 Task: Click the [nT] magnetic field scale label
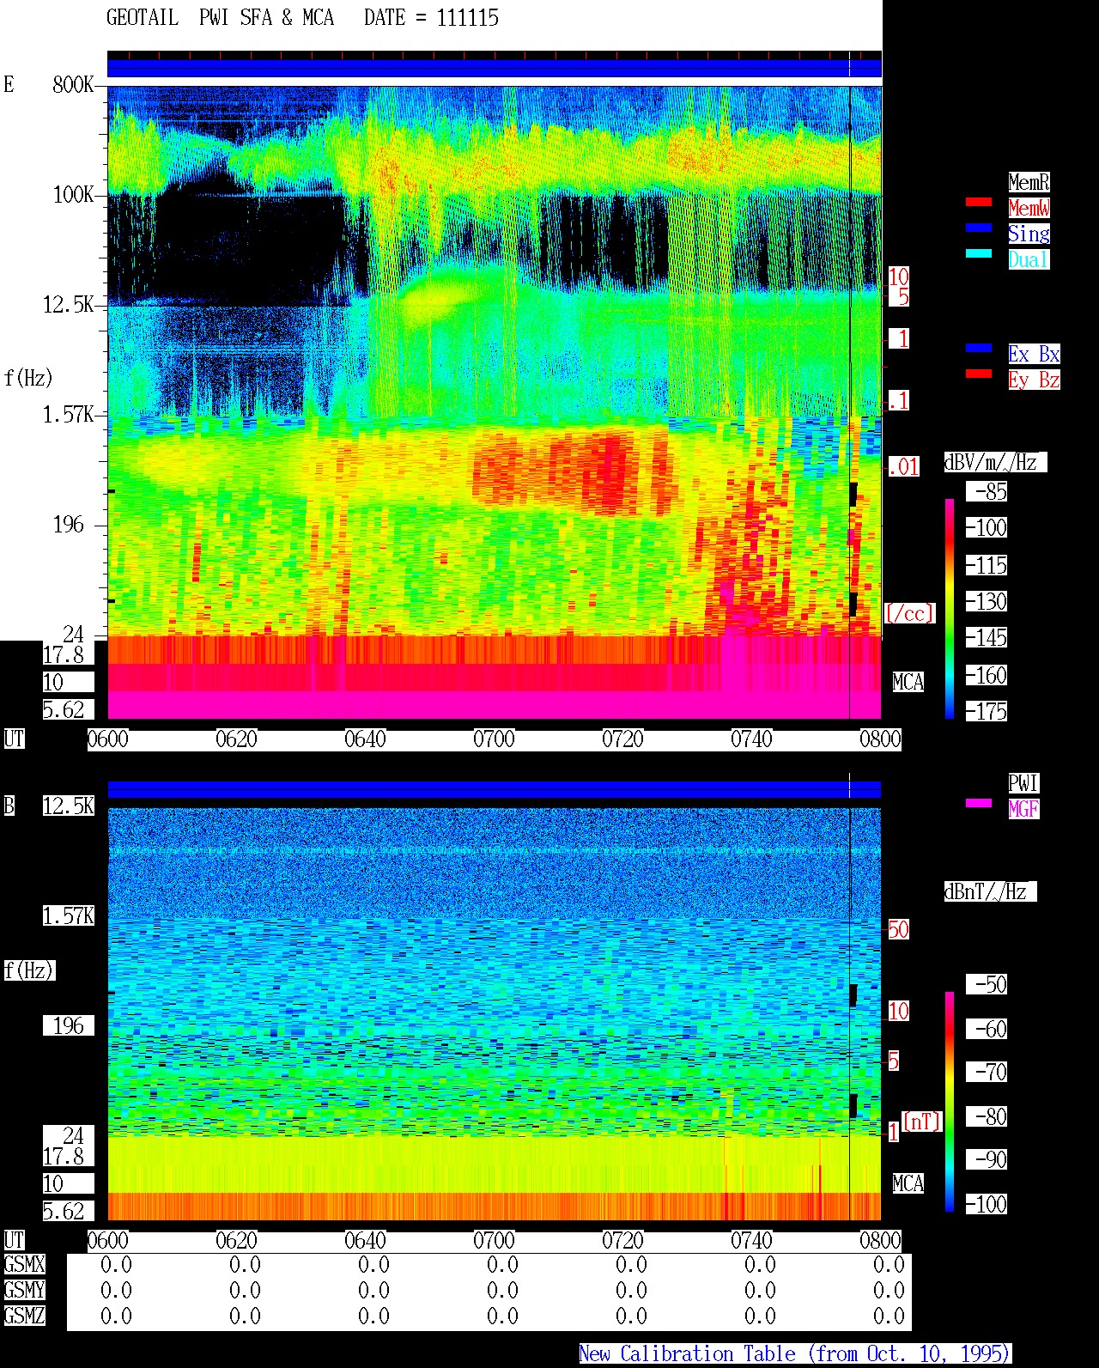click(921, 1122)
